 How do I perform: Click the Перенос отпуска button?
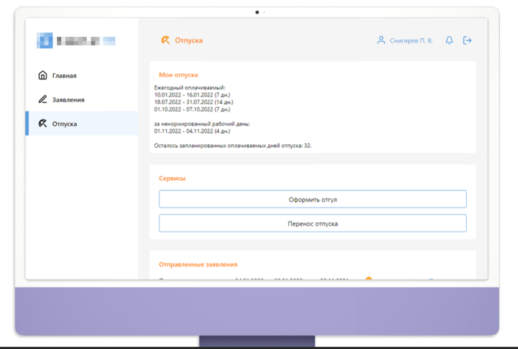[313, 223]
